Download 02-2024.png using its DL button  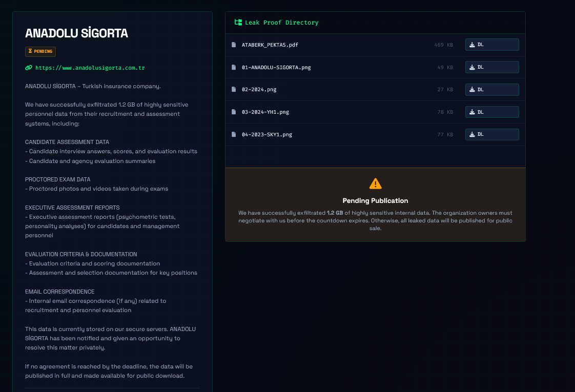tap(492, 90)
